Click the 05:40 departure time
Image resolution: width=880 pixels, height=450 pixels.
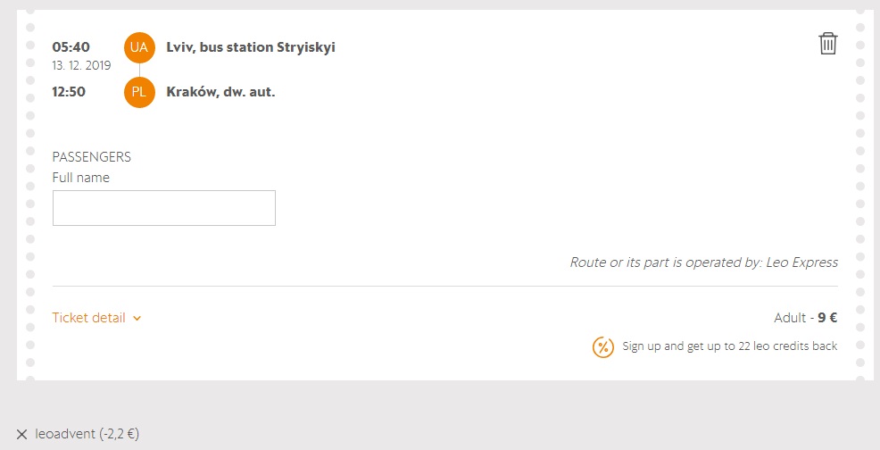(x=70, y=46)
